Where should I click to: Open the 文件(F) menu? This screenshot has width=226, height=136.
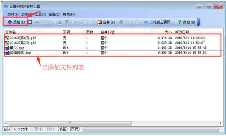[x=13, y=14]
